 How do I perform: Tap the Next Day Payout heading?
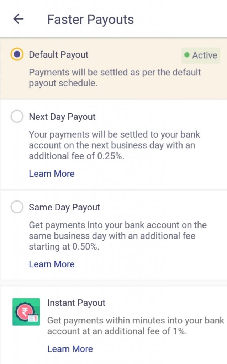click(62, 117)
